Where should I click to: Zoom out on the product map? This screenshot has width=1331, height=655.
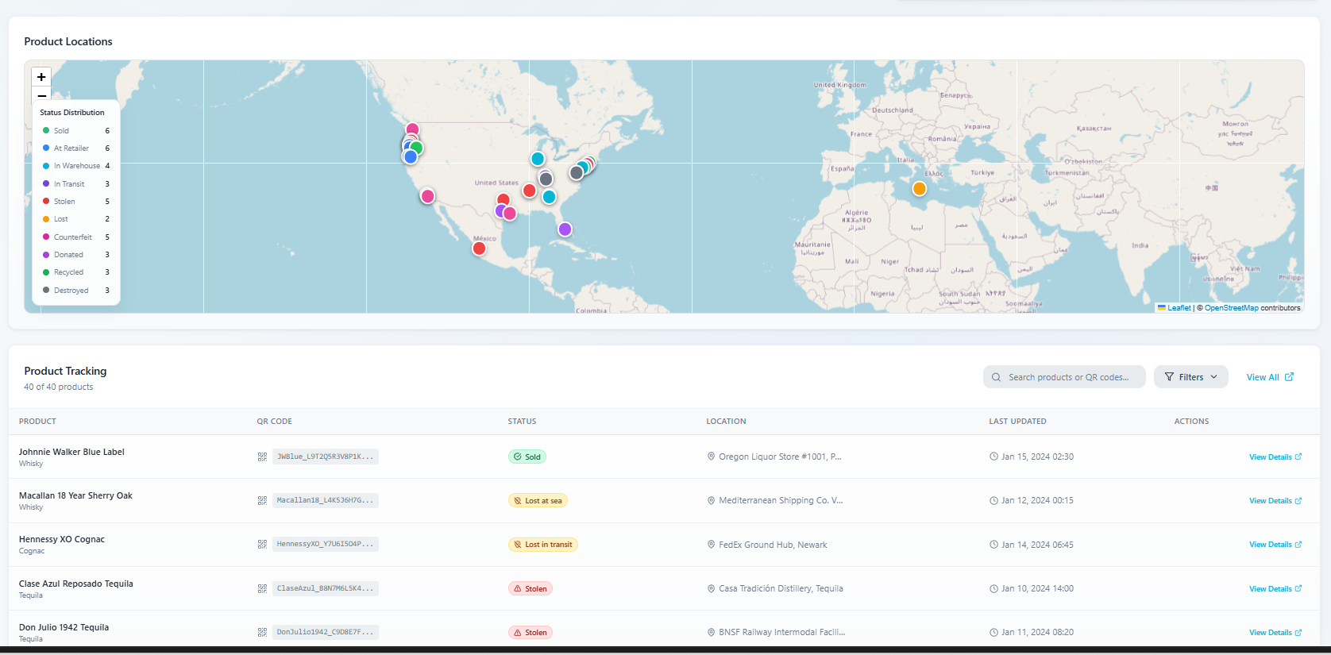tap(41, 95)
